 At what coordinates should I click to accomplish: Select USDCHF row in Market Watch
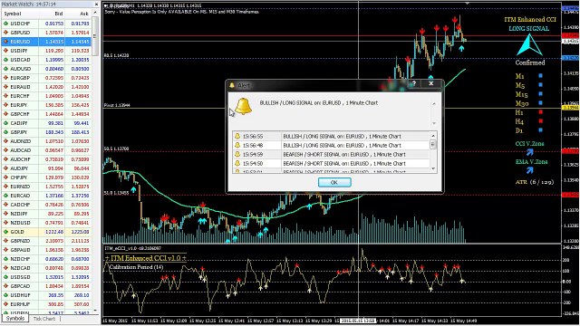46,24
